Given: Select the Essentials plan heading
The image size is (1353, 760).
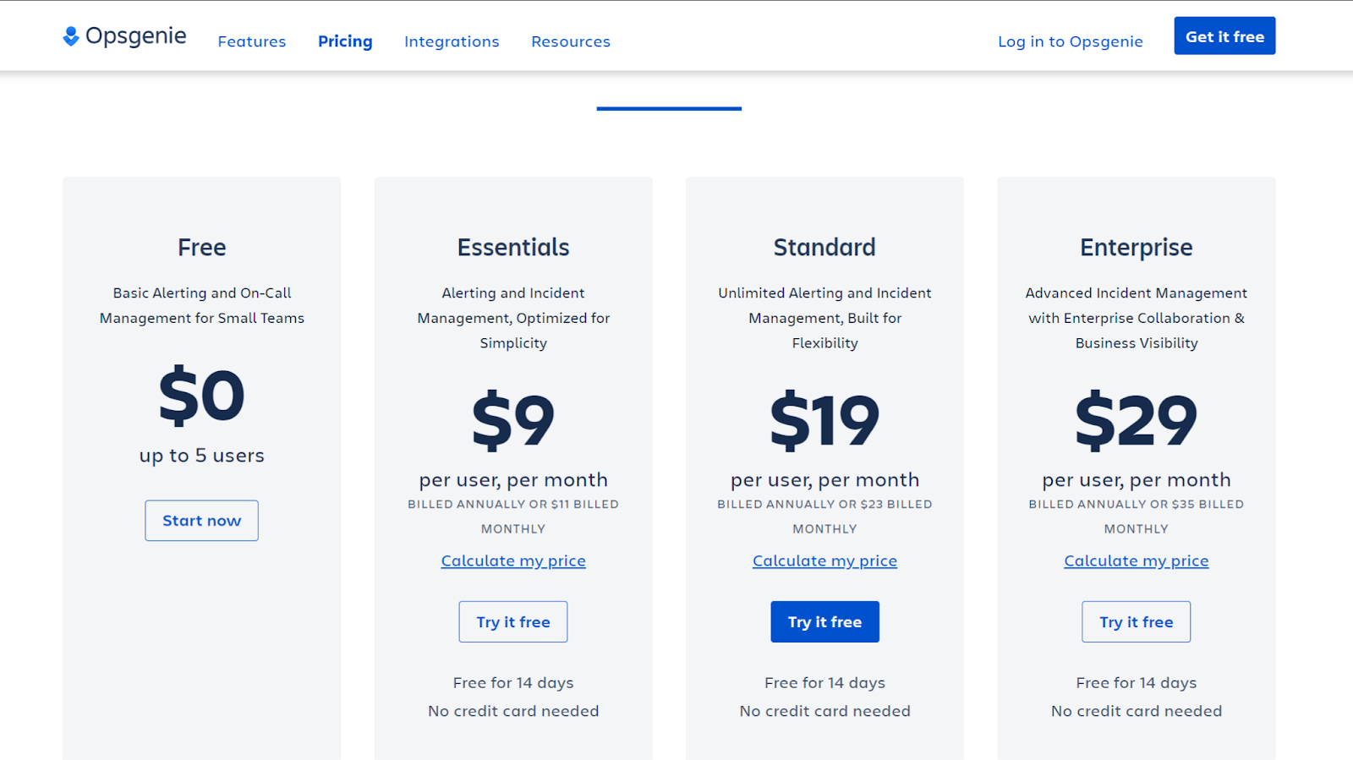Looking at the screenshot, I should [513, 248].
